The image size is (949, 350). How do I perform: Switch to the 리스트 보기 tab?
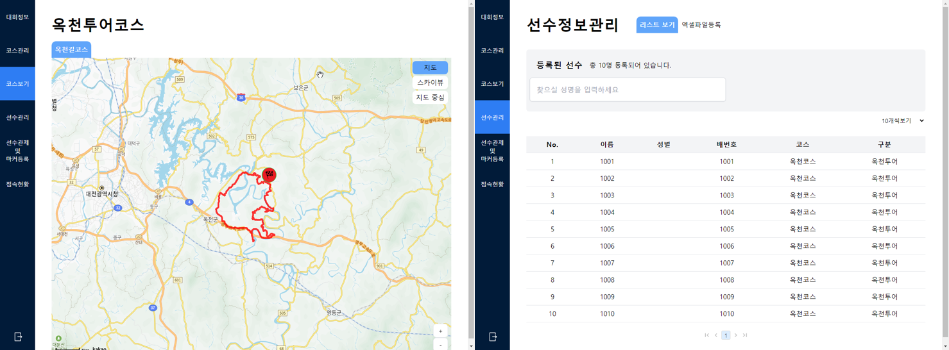point(657,24)
